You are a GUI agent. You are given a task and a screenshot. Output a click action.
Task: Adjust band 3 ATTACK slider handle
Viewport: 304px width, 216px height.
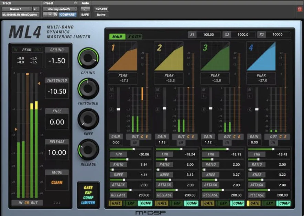coord(216,180)
